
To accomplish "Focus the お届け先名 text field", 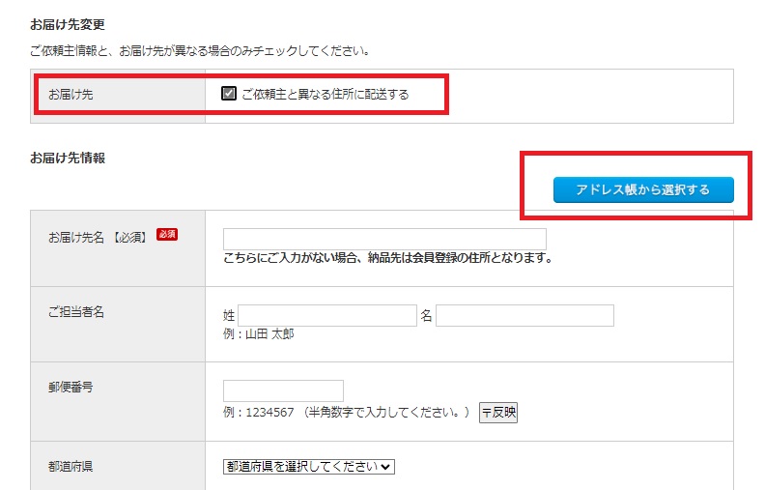I will click(x=384, y=239).
